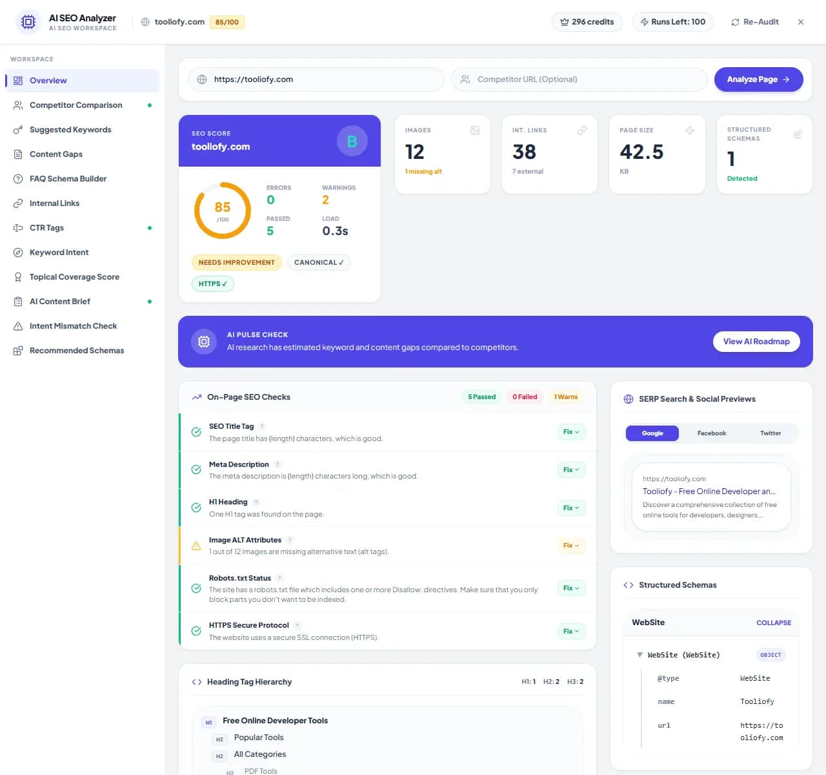Viewport: 826px width, 775px height.
Task: Switch preview to the Google tab
Action: point(652,433)
